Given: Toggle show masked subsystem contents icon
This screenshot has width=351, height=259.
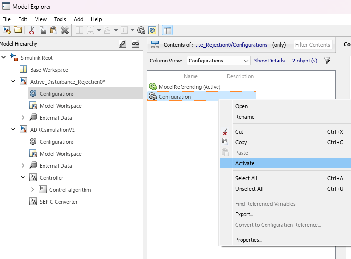Looking at the screenshot, I should [135, 44].
